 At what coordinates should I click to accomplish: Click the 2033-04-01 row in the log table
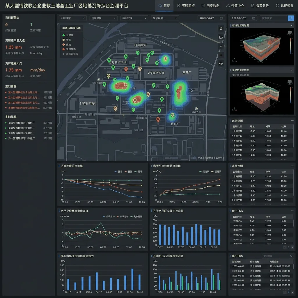tap(261, 267)
